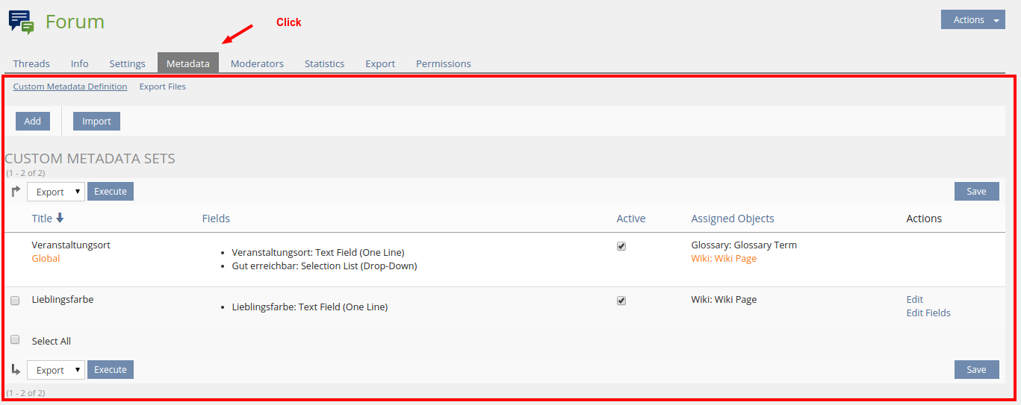Toggle Active checkbox for Veranstaltungsort
The image size is (1021, 405).
[x=621, y=246]
